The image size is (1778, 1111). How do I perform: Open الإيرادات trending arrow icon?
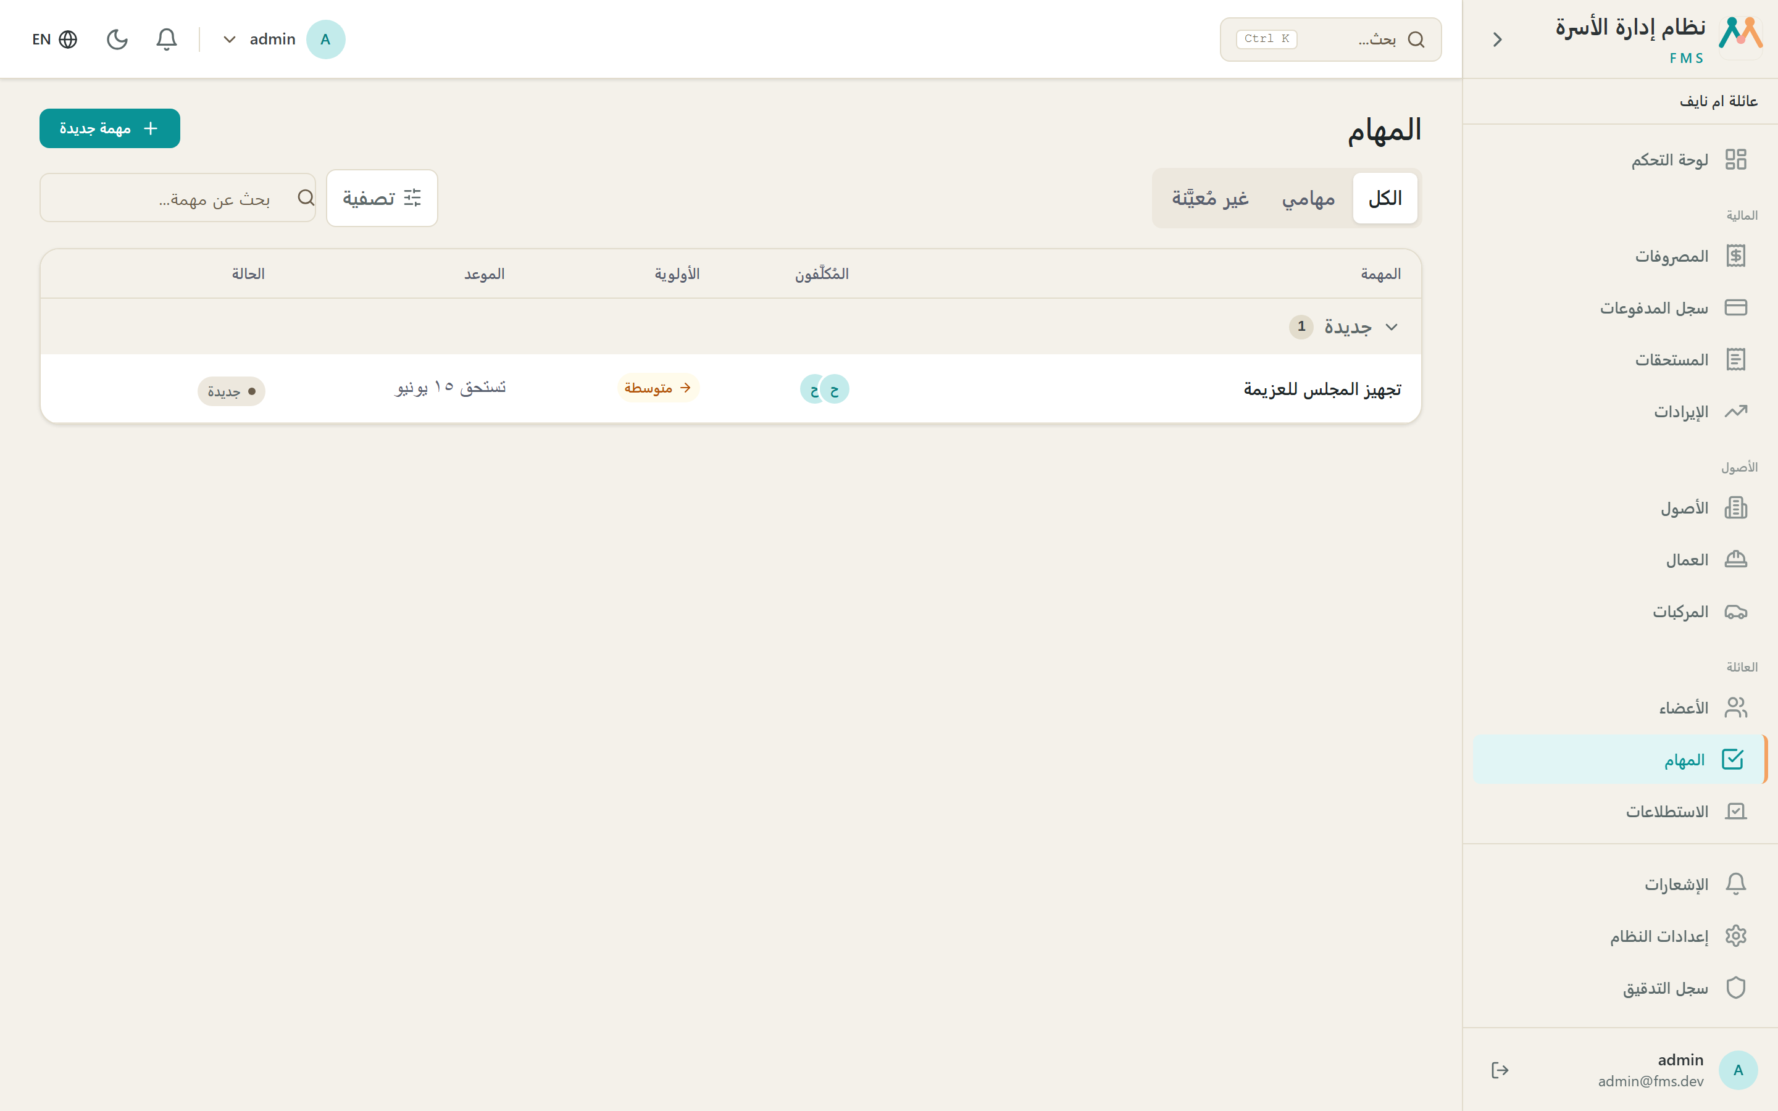point(1735,412)
